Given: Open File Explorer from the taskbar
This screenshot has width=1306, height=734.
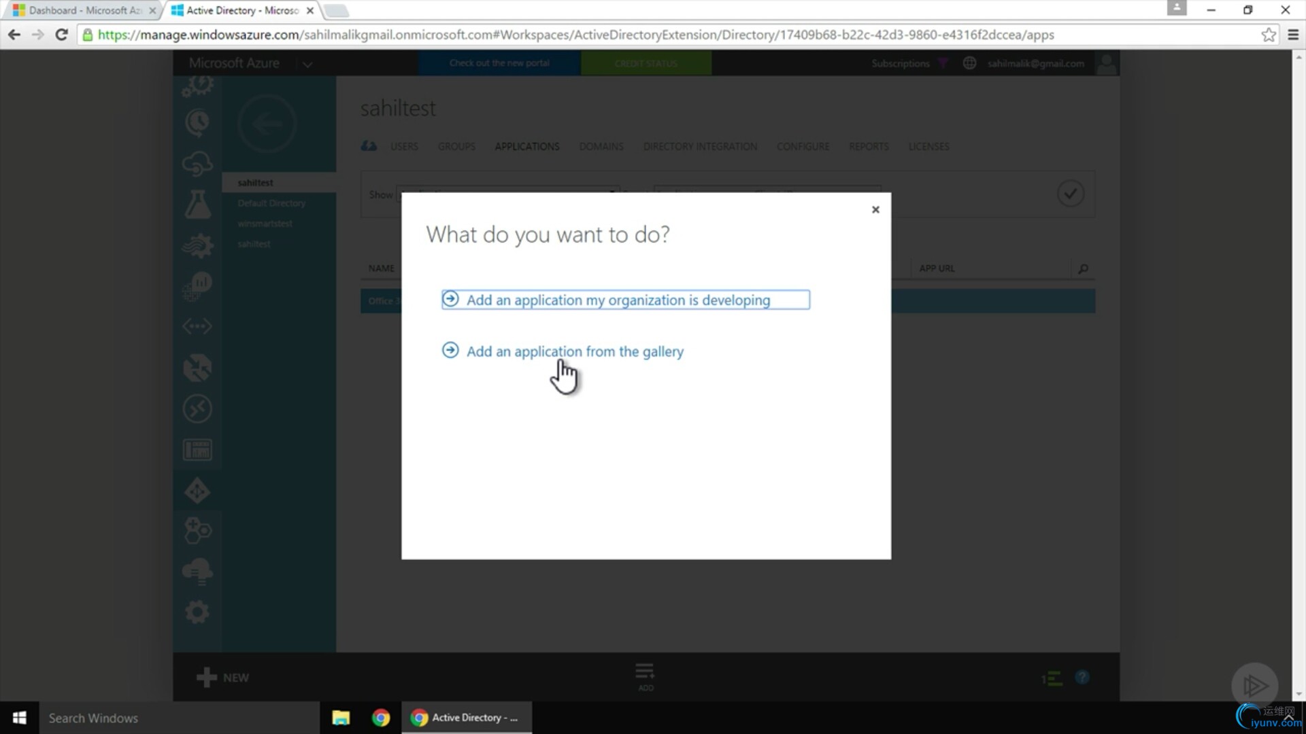Looking at the screenshot, I should [x=341, y=718].
